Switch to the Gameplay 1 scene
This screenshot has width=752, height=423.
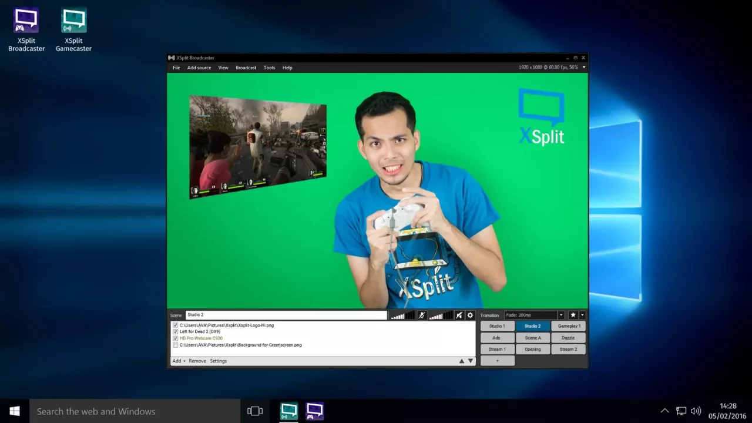coord(568,325)
